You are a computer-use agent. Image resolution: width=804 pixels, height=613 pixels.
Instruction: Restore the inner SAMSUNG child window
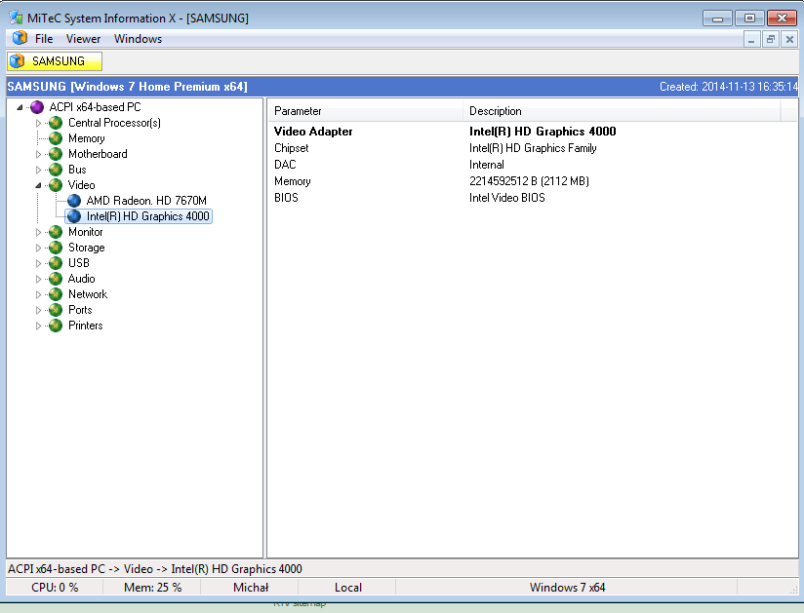[770, 39]
